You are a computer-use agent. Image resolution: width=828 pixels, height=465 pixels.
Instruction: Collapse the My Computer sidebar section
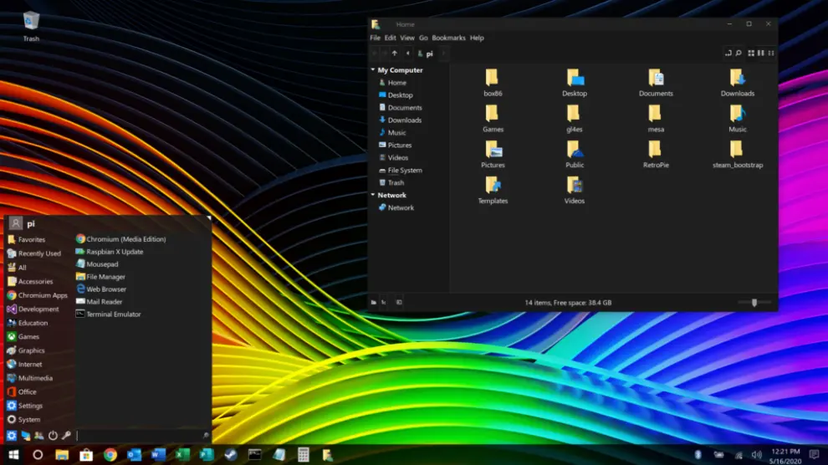click(374, 70)
